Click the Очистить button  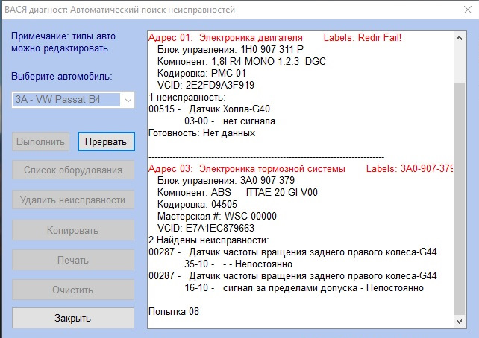coord(73,290)
